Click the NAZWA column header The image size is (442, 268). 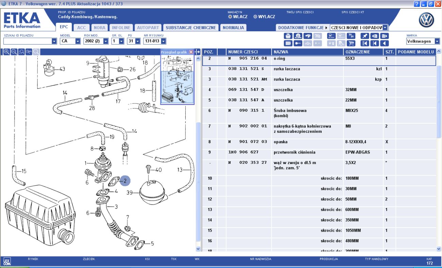click(307, 52)
